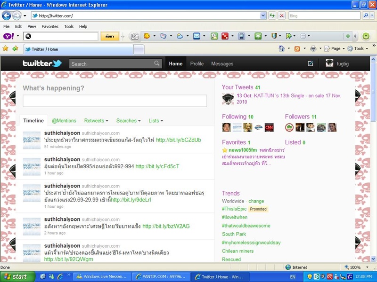
Task: Click the Bing search magnifier icon
Action: pyautogui.click(x=366, y=16)
